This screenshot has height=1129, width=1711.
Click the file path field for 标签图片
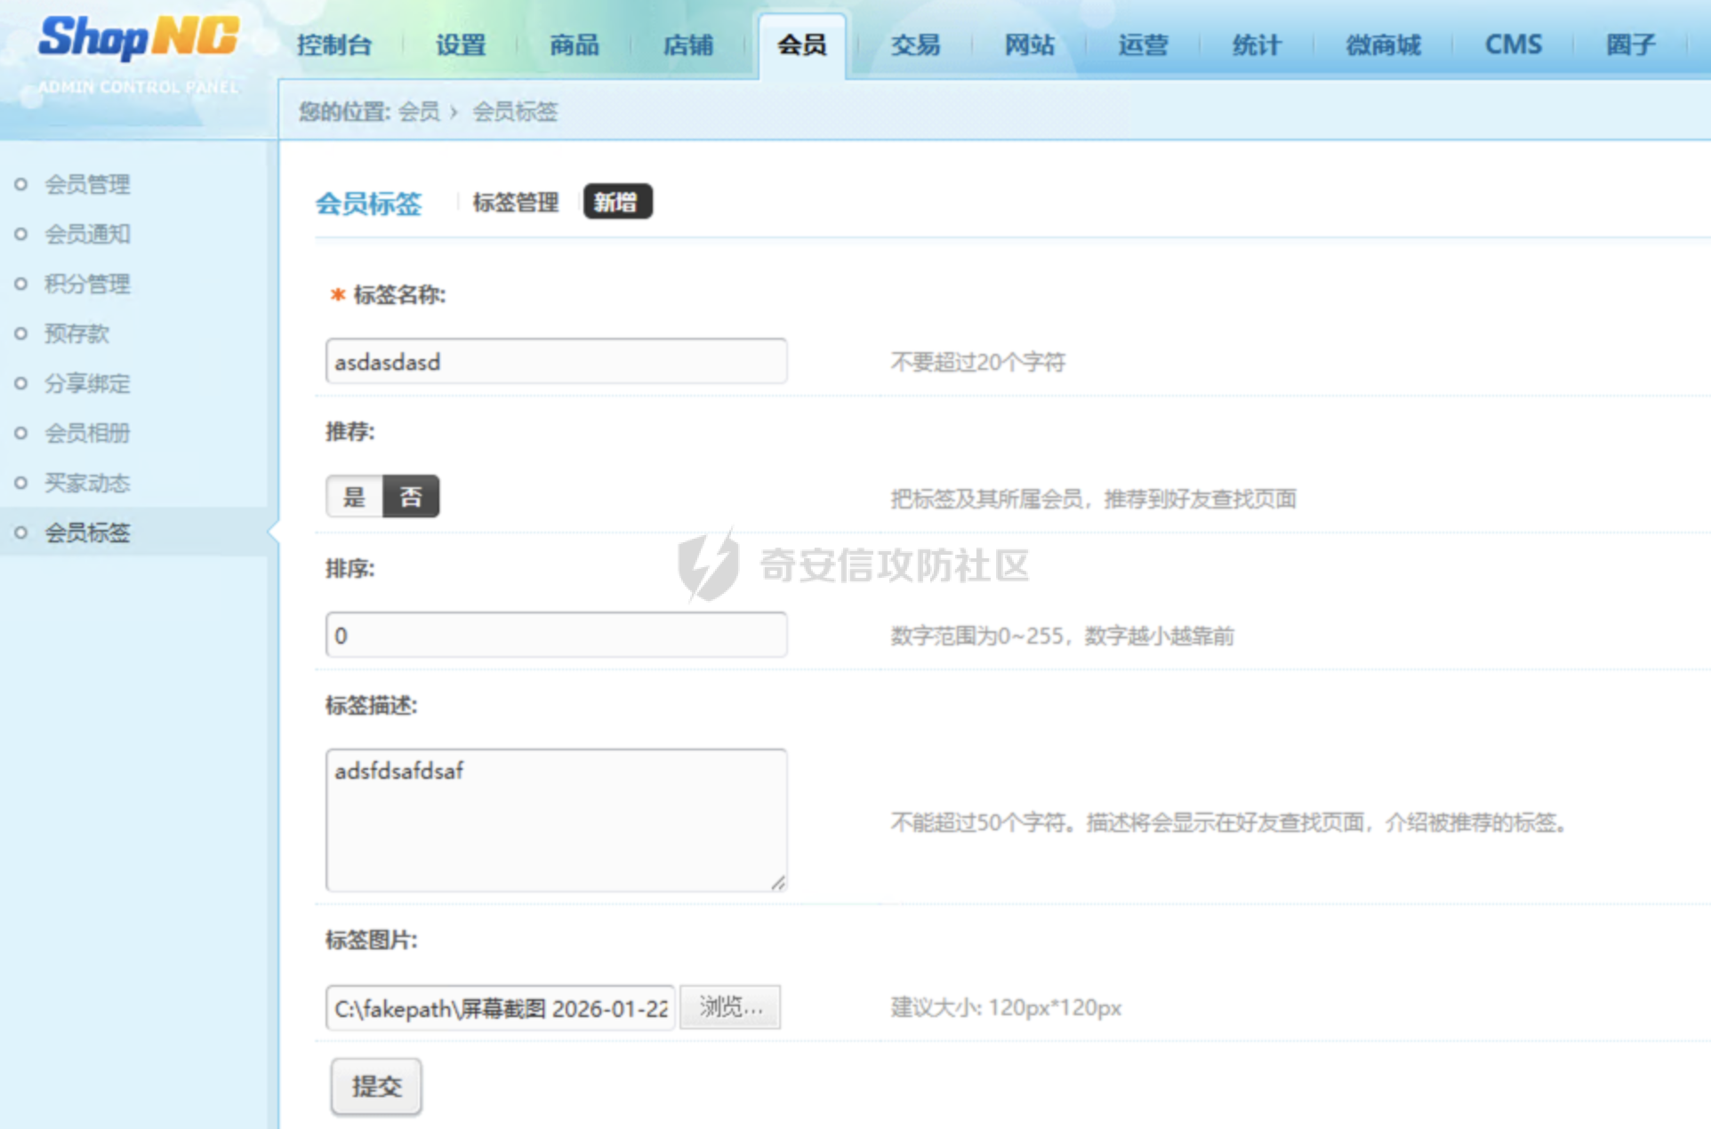pyautogui.click(x=500, y=1008)
